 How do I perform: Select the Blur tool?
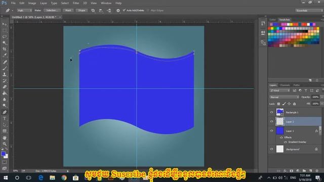pyautogui.click(x=5, y=100)
